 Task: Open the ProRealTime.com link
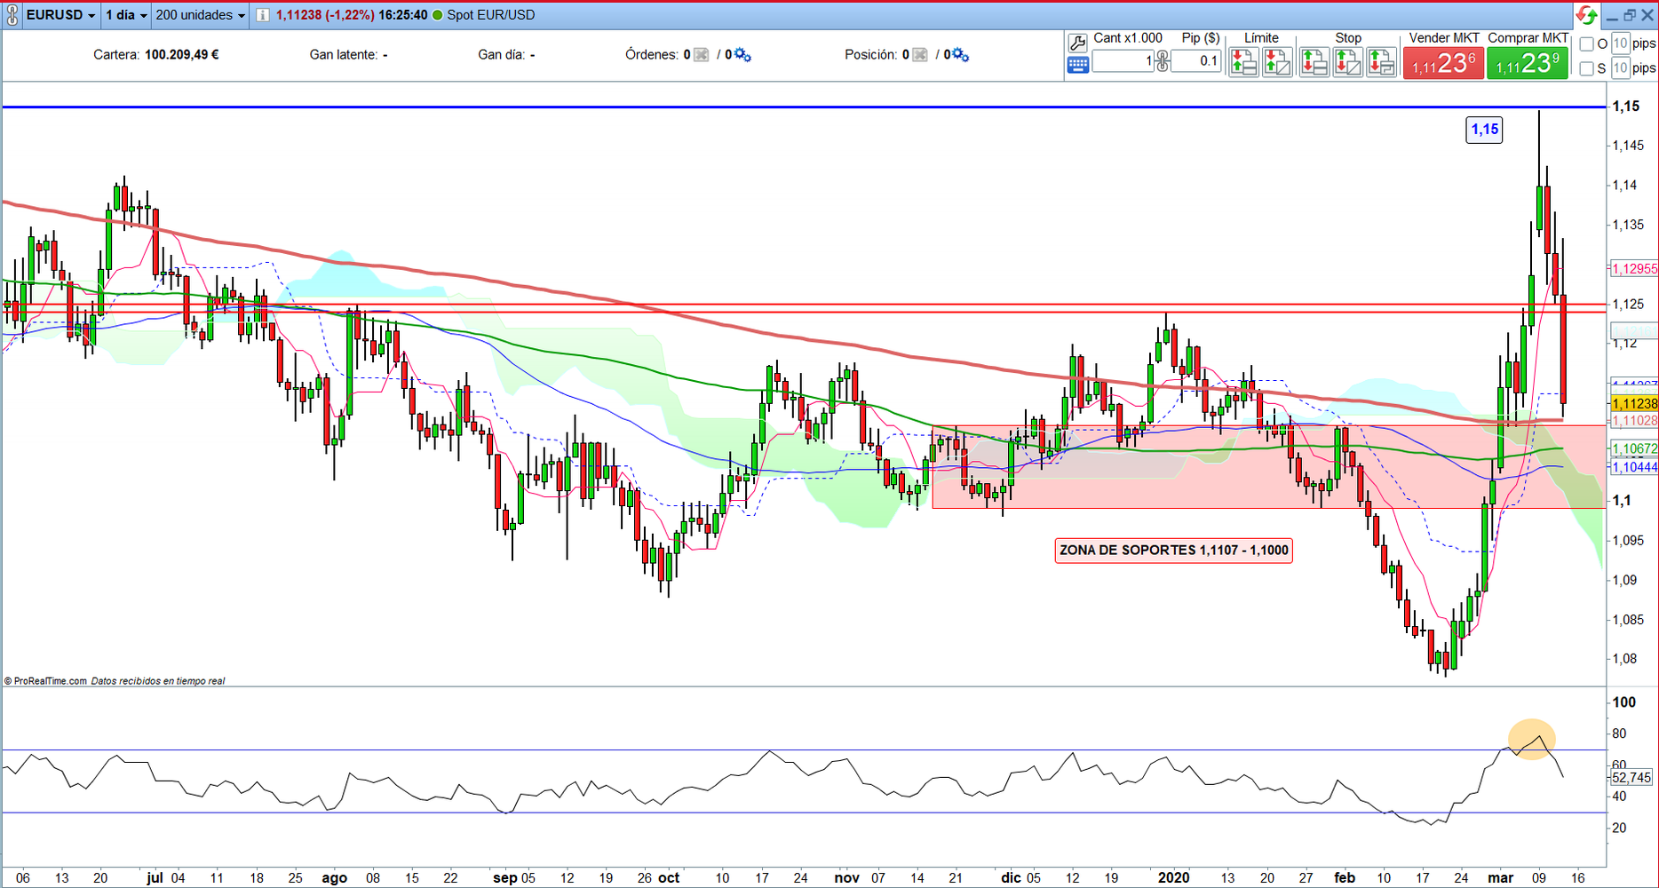pos(50,681)
